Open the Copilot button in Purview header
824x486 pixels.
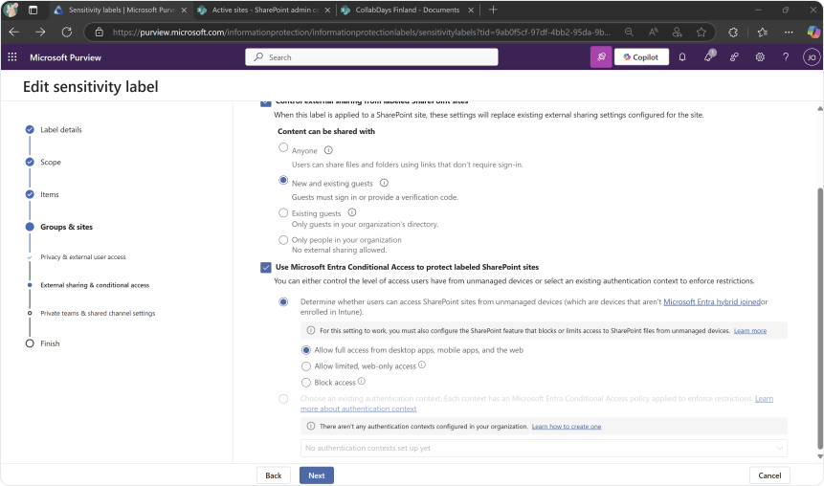tap(641, 56)
